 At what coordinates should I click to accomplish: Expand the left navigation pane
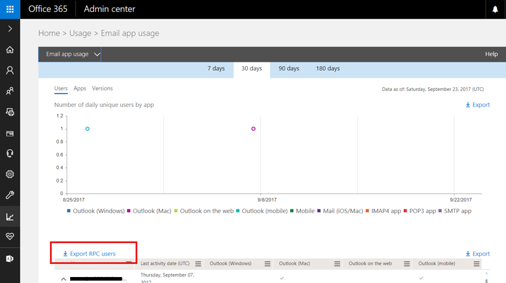click(10, 29)
